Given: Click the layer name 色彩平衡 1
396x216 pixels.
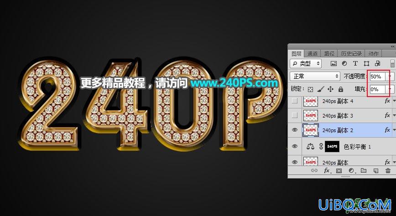Looking at the screenshot, I should point(357,147).
